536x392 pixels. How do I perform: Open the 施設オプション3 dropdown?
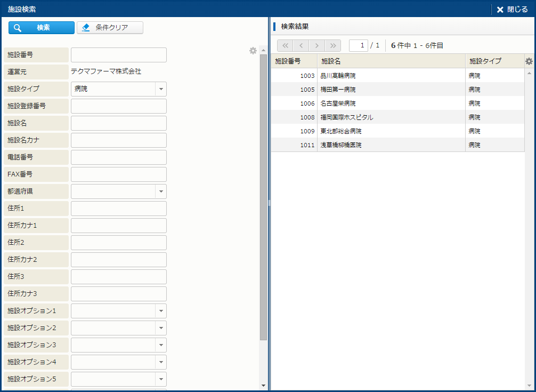(161, 345)
